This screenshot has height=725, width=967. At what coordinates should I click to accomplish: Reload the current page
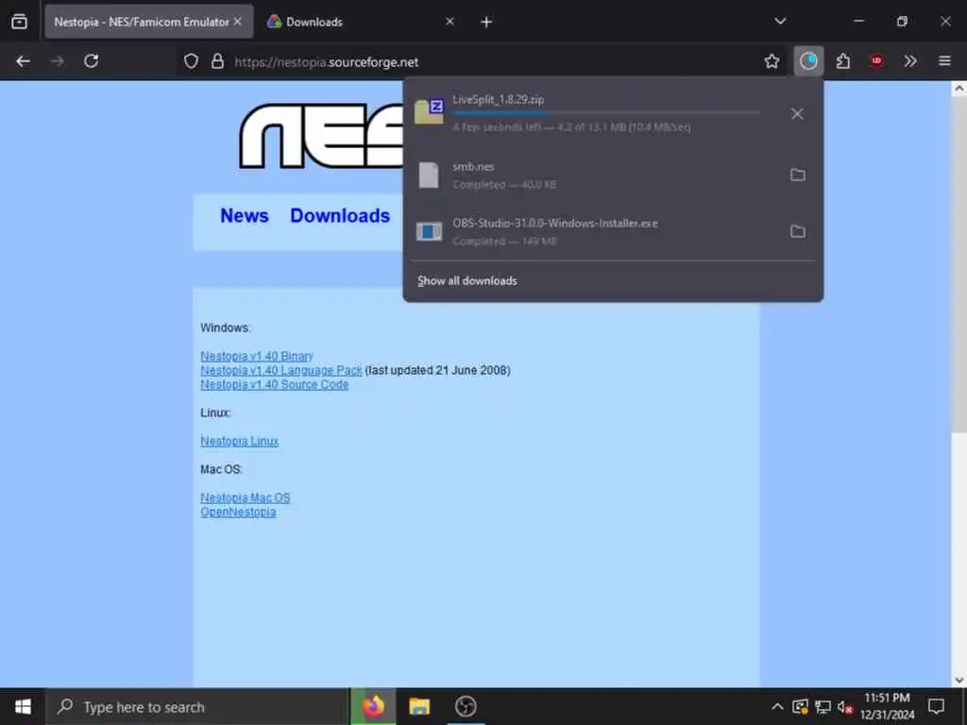[92, 61]
